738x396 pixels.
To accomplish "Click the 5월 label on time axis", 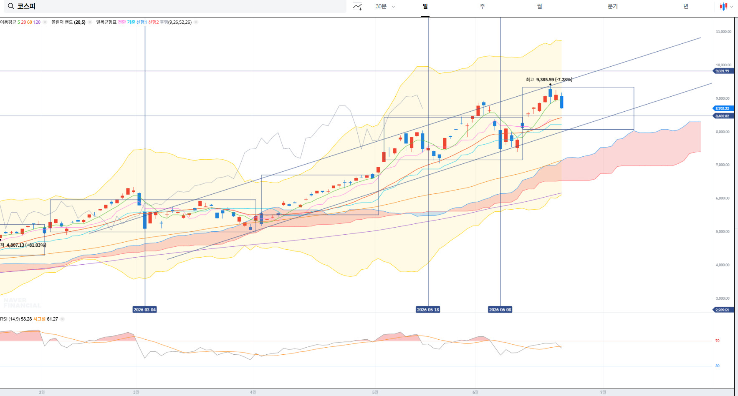I will click(375, 392).
